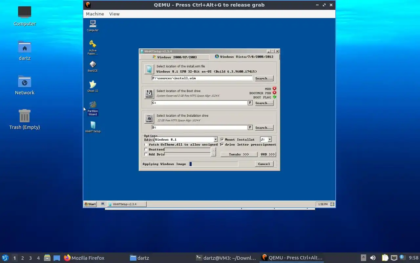Viewport: 420px width, 263px height.
Task: Click the network monitor tray icon
Action: tap(394, 258)
